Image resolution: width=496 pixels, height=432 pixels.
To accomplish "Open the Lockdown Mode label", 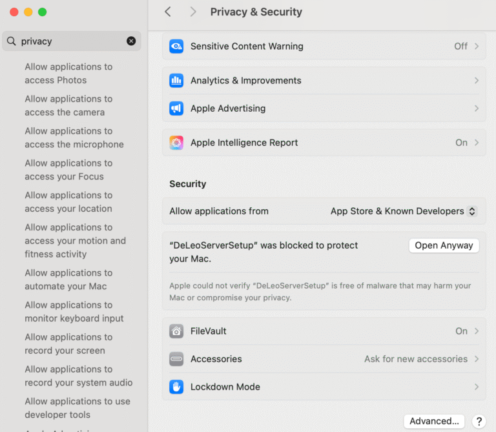I will click(225, 387).
